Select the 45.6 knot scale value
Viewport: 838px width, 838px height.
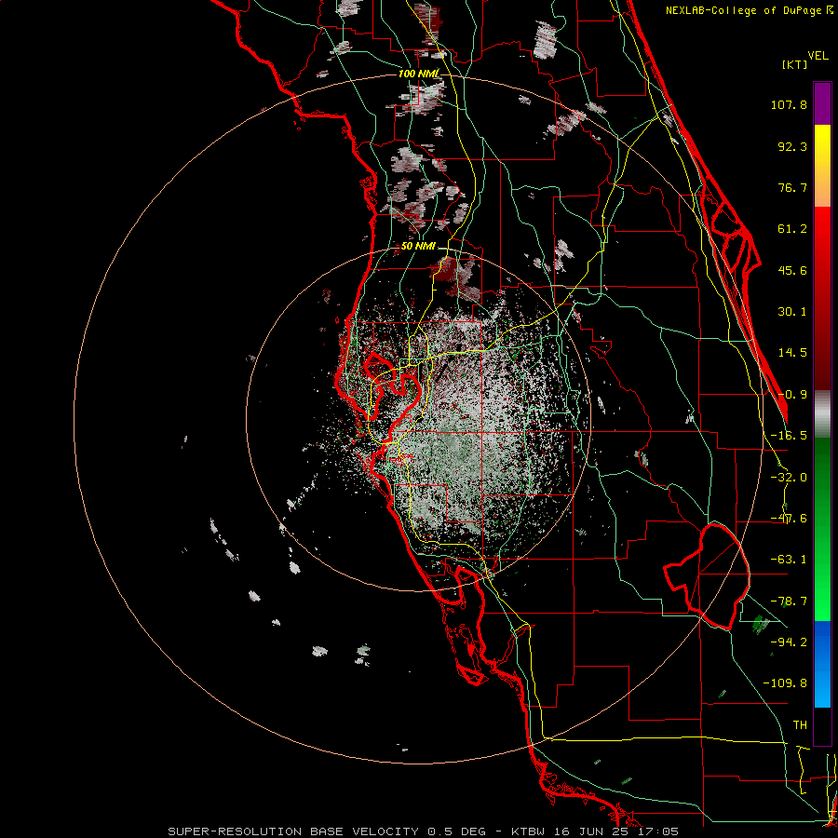click(x=792, y=270)
